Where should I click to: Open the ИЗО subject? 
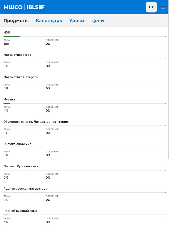pyautogui.click(x=7, y=32)
